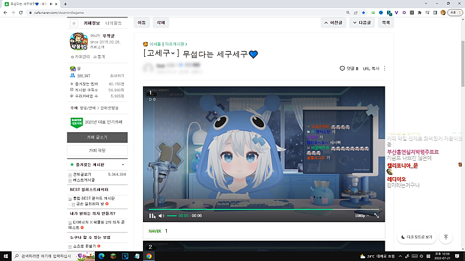Screen dimensions: 465x261
Task: Open the Windows Start menu
Action: 6,256
